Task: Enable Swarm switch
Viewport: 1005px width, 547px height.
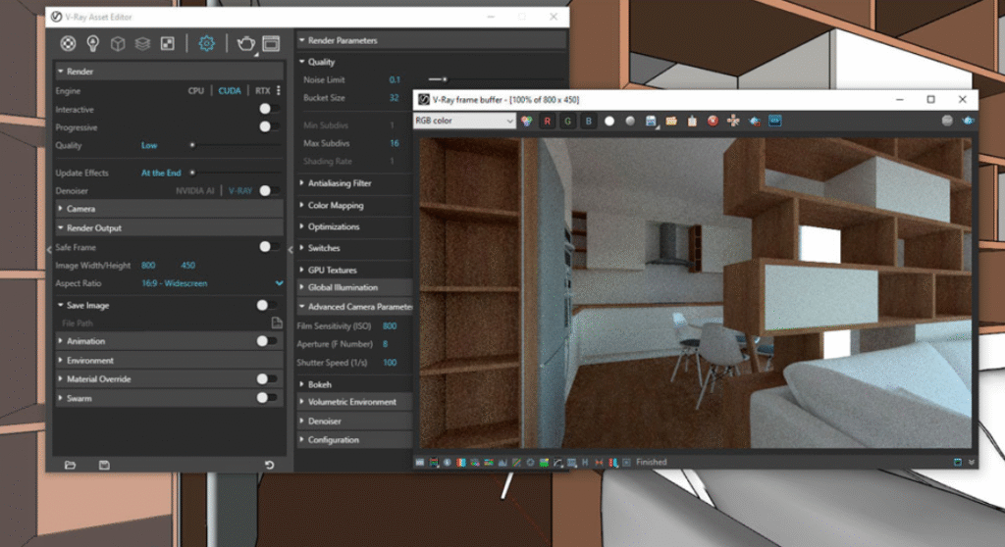Action: pyautogui.click(x=267, y=398)
